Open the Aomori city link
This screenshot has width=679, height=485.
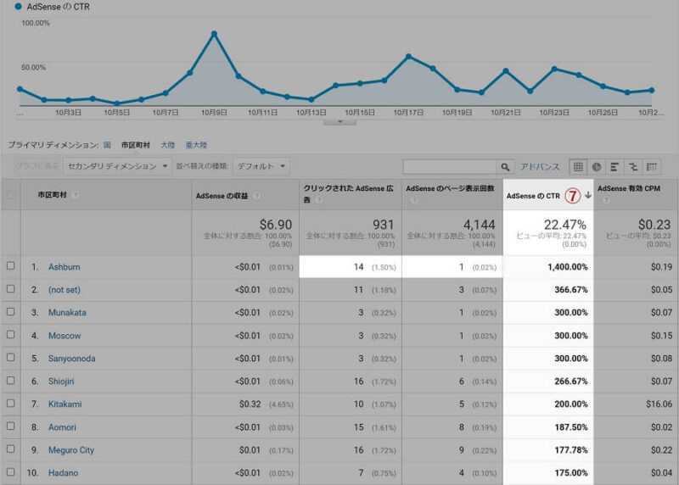pyautogui.click(x=62, y=427)
